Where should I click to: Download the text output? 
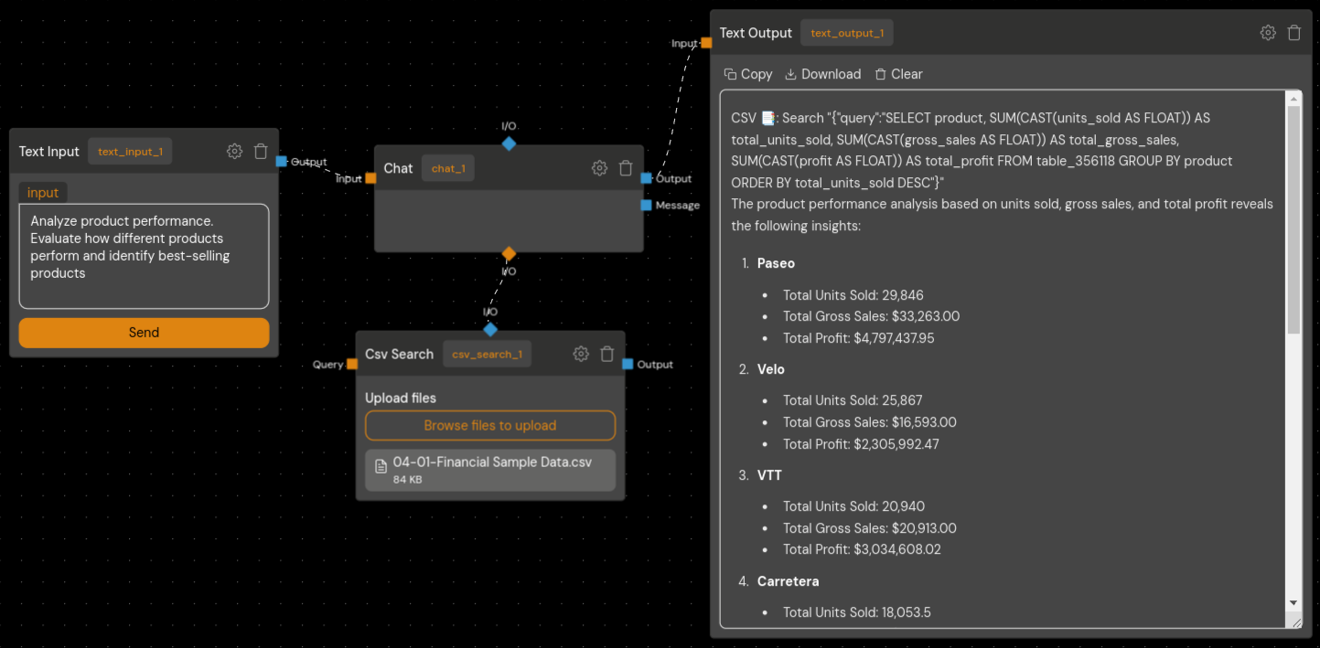(x=823, y=74)
